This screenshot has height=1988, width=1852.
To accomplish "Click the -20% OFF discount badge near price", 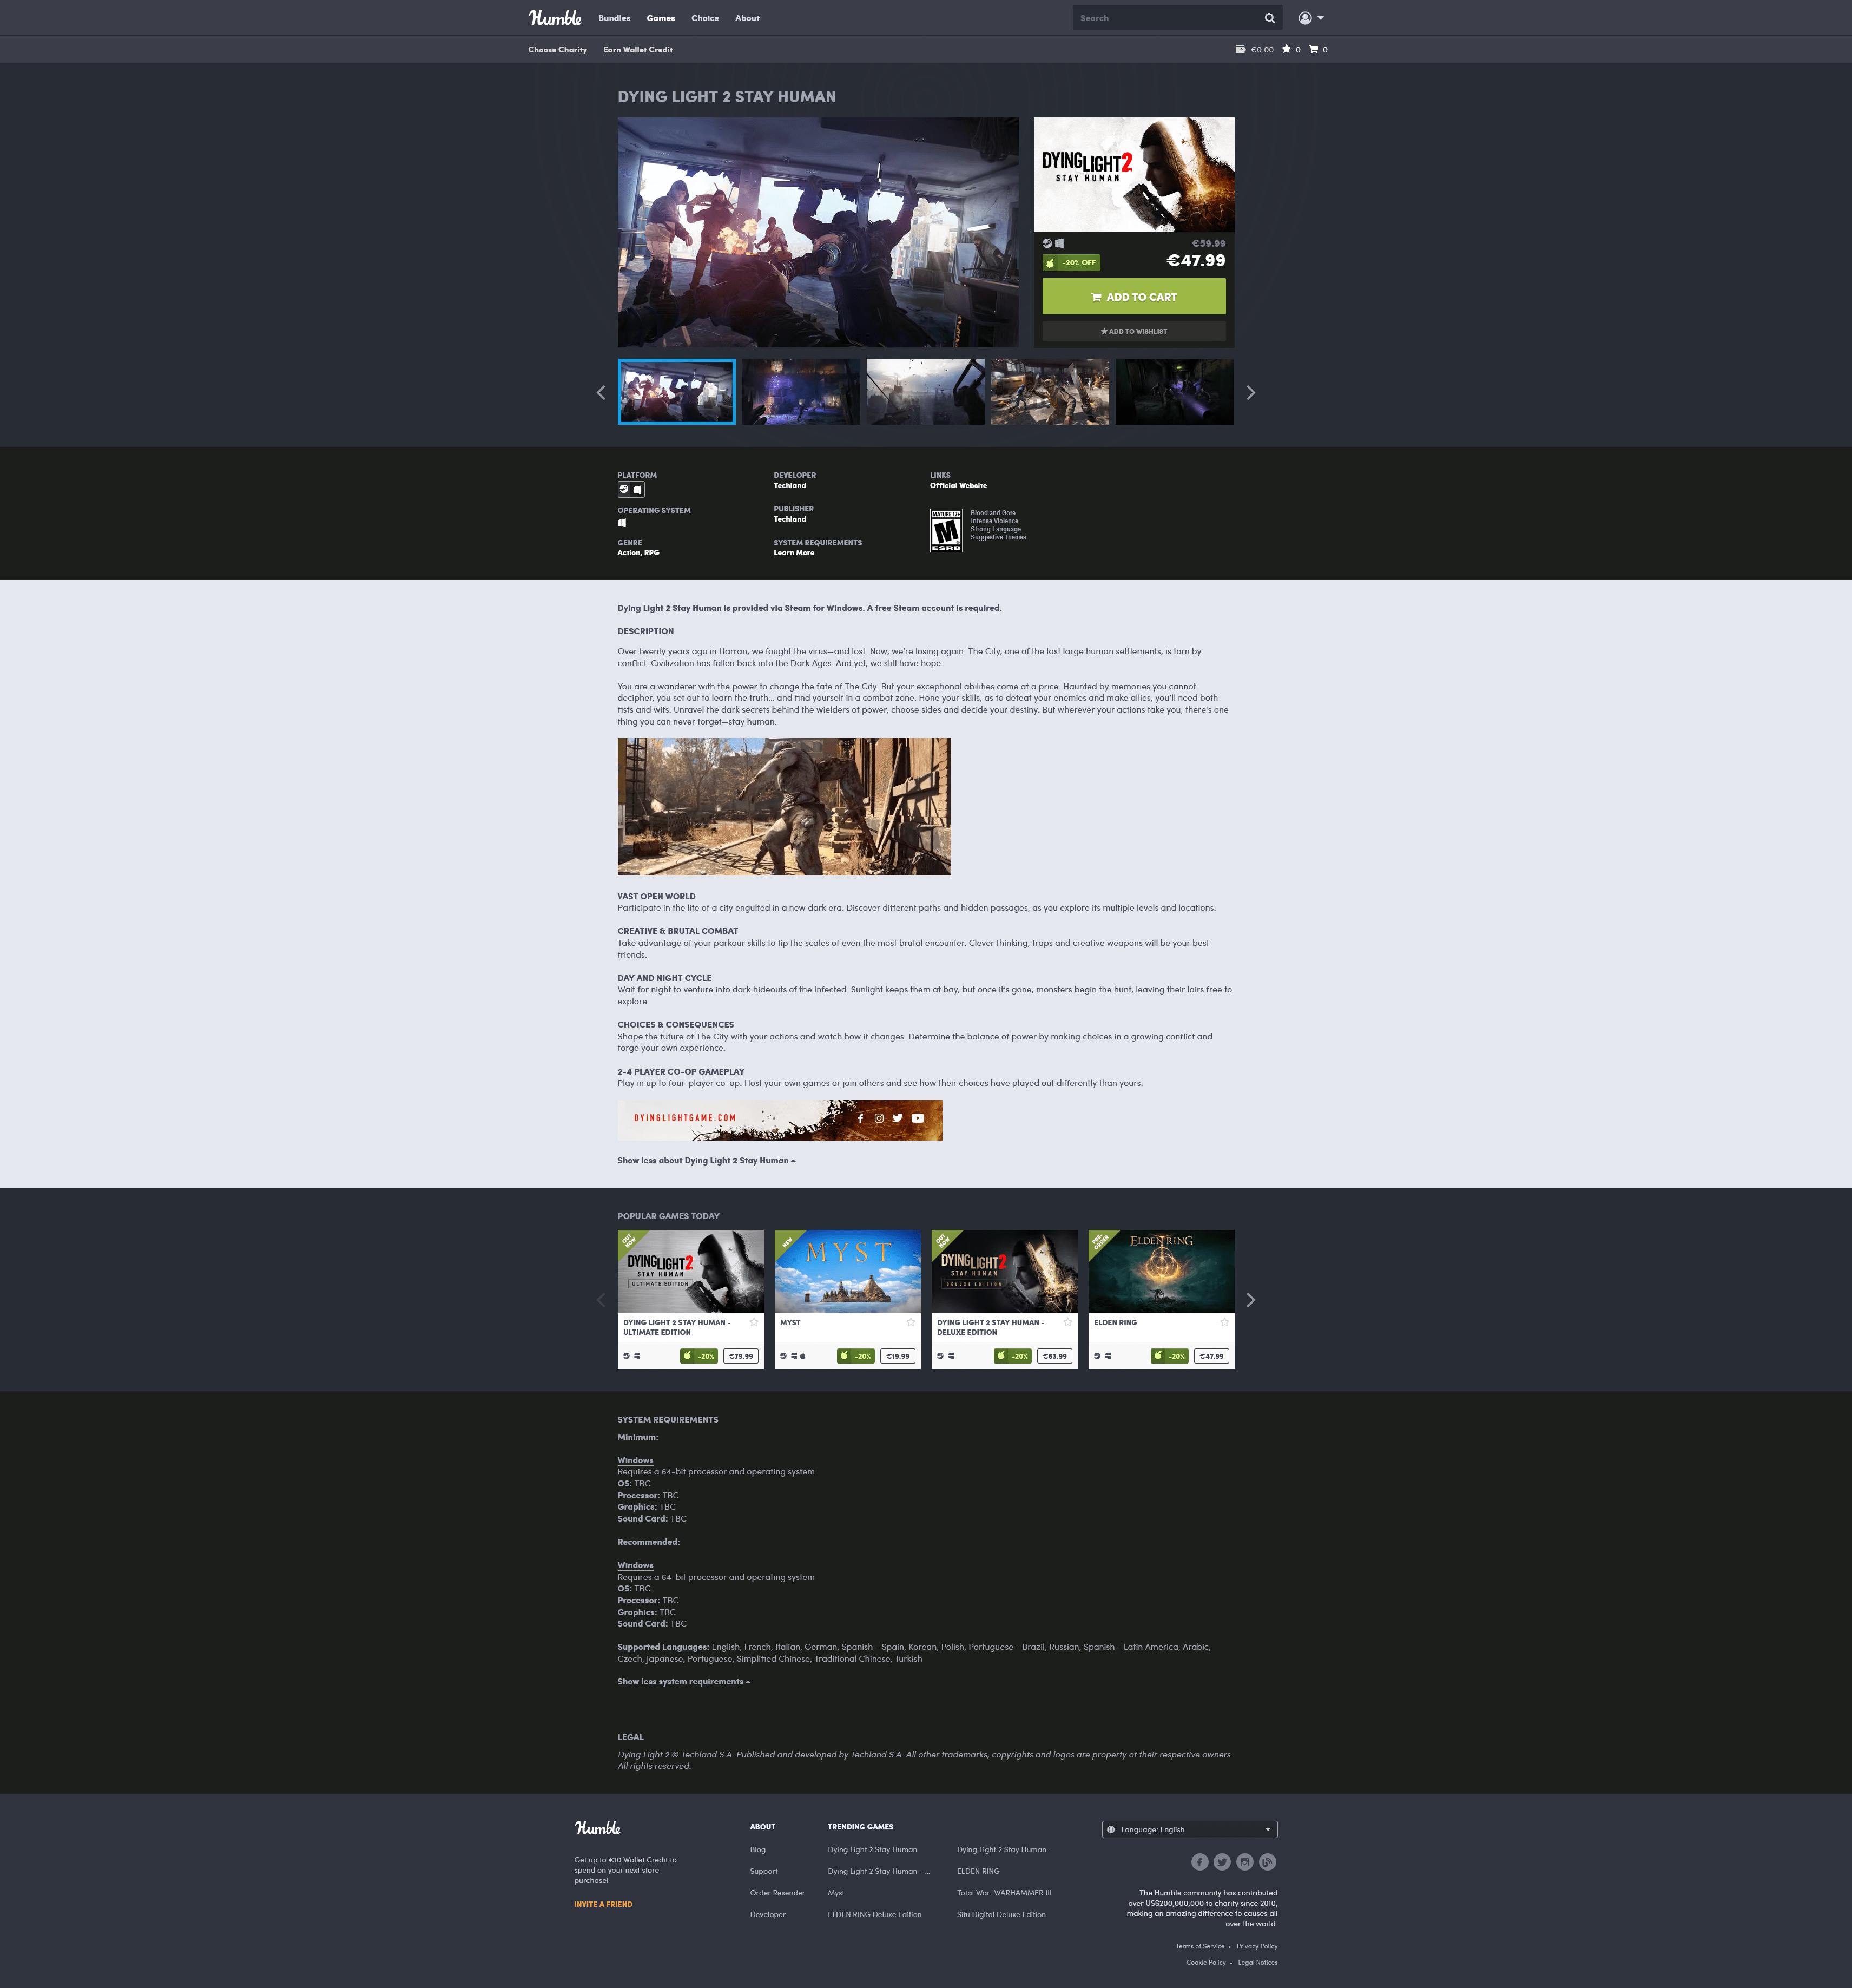I will pyautogui.click(x=1071, y=263).
